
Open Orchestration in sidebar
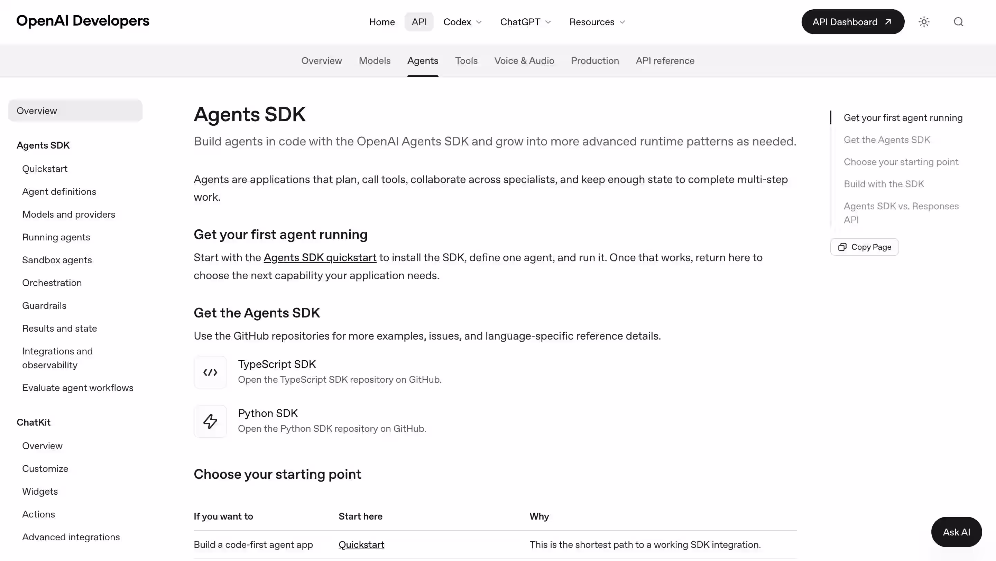pyautogui.click(x=52, y=283)
